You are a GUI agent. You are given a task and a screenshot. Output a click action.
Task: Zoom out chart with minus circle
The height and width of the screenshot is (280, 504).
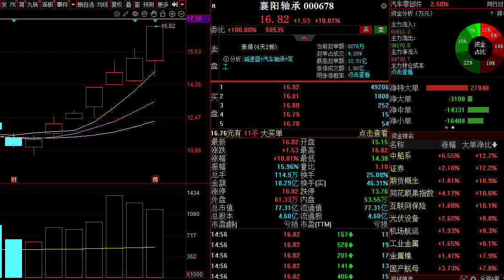pyautogui.click(x=181, y=14)
